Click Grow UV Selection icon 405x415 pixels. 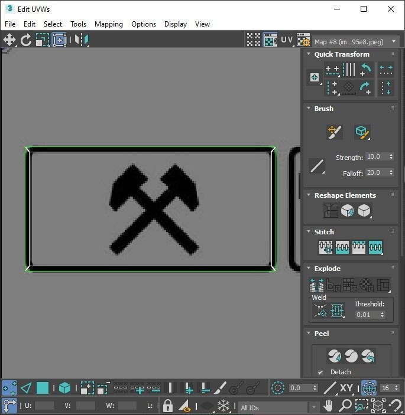[x=88, y=388]
